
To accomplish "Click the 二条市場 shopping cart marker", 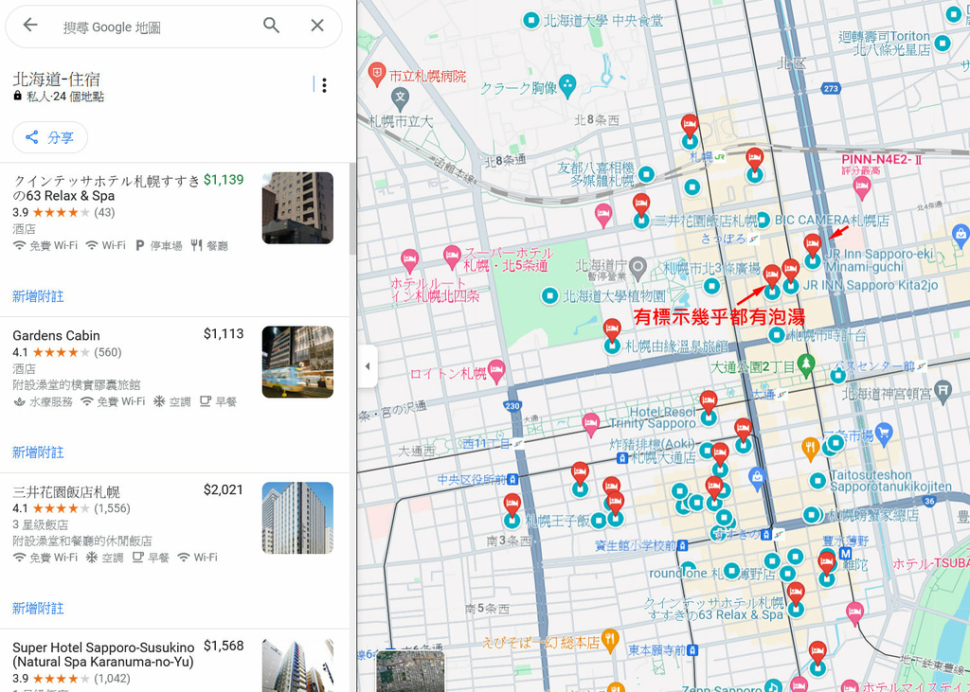I will (884, 435).
